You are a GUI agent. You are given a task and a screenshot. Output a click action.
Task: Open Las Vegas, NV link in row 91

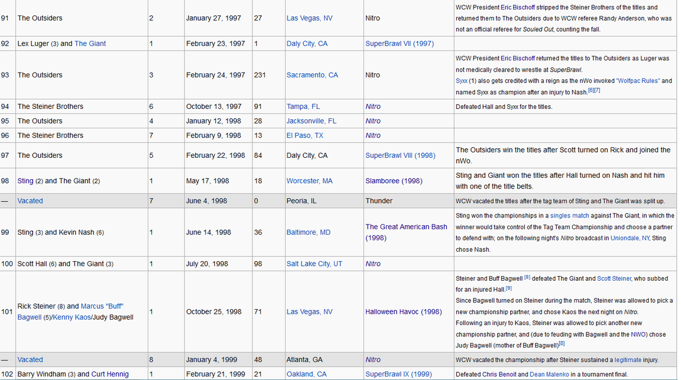tap(309, 18)
